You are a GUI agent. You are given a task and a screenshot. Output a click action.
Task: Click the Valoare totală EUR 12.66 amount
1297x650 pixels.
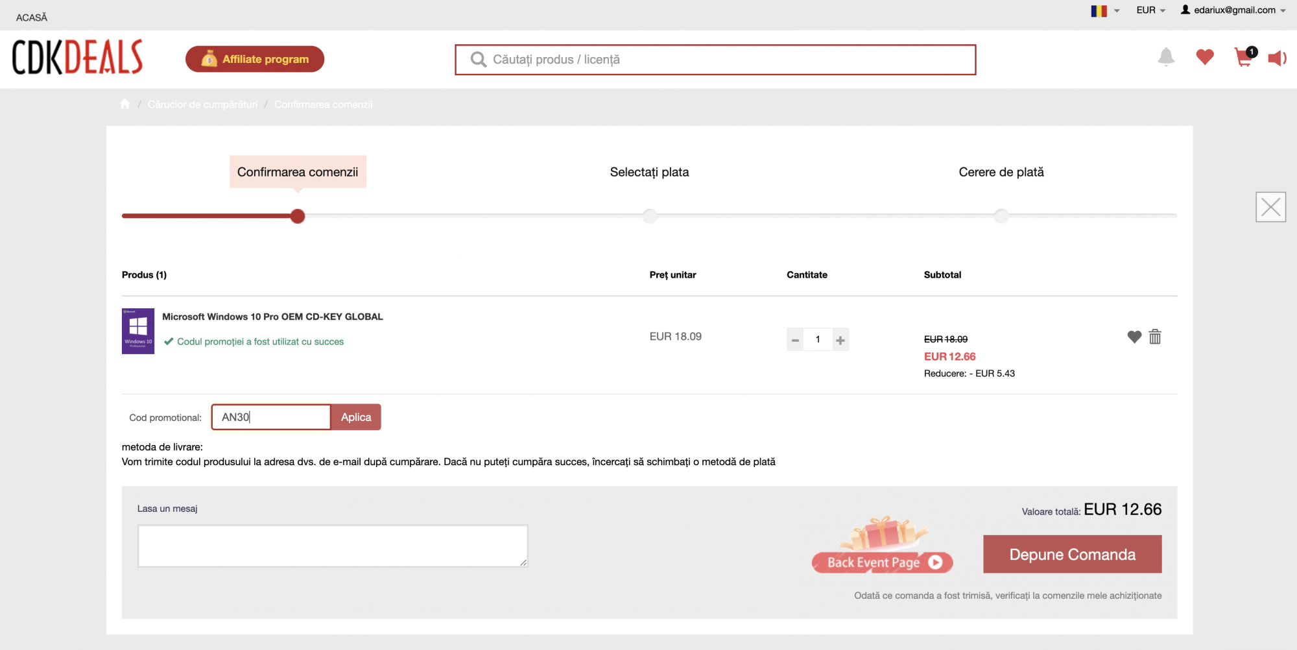point(1123,510)
